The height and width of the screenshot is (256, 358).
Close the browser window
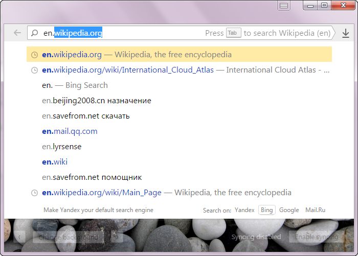pyautogui.click(x=343, y=5)
